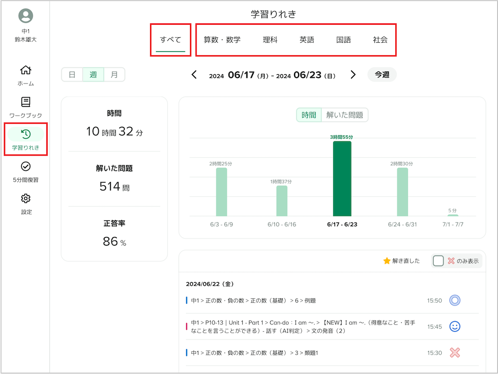This screenshot has width=498, height=374.
Task: Jump to 今週 button
Action: pos(382,74)
